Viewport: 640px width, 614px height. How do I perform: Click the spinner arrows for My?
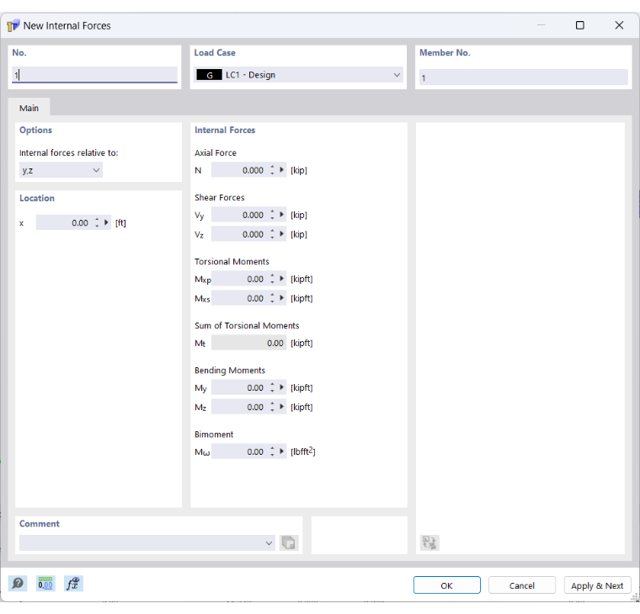(272, 387)
